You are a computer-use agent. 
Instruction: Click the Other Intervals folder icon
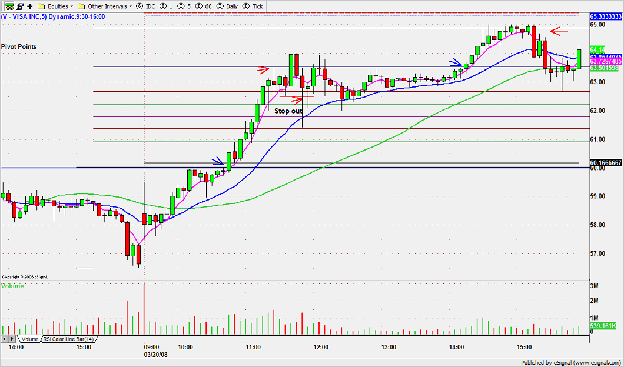click(81, 6)
